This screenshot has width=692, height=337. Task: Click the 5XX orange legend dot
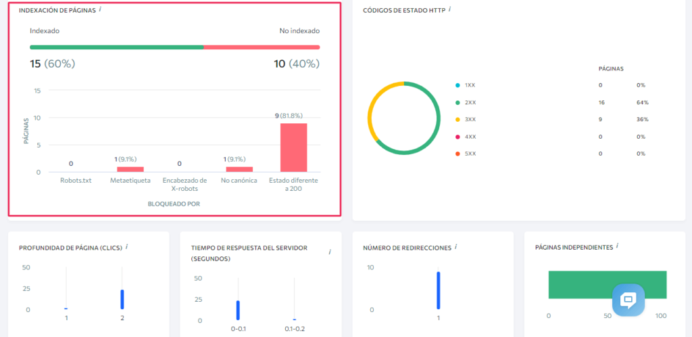458,154
